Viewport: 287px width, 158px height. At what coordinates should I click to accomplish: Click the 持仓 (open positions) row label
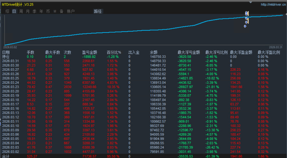(x=6, y=56)
